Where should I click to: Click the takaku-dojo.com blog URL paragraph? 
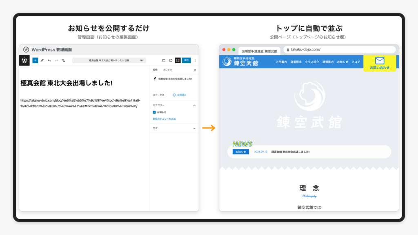coord(80,103)
